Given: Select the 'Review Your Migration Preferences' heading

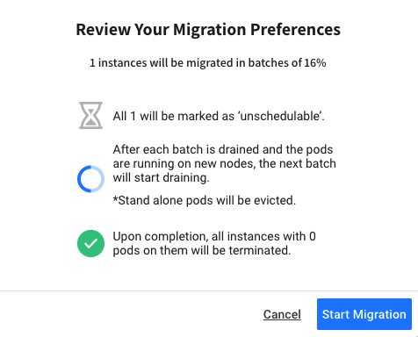Looking at the screenshot, I should pyautogui.click(x=208, y=30).
